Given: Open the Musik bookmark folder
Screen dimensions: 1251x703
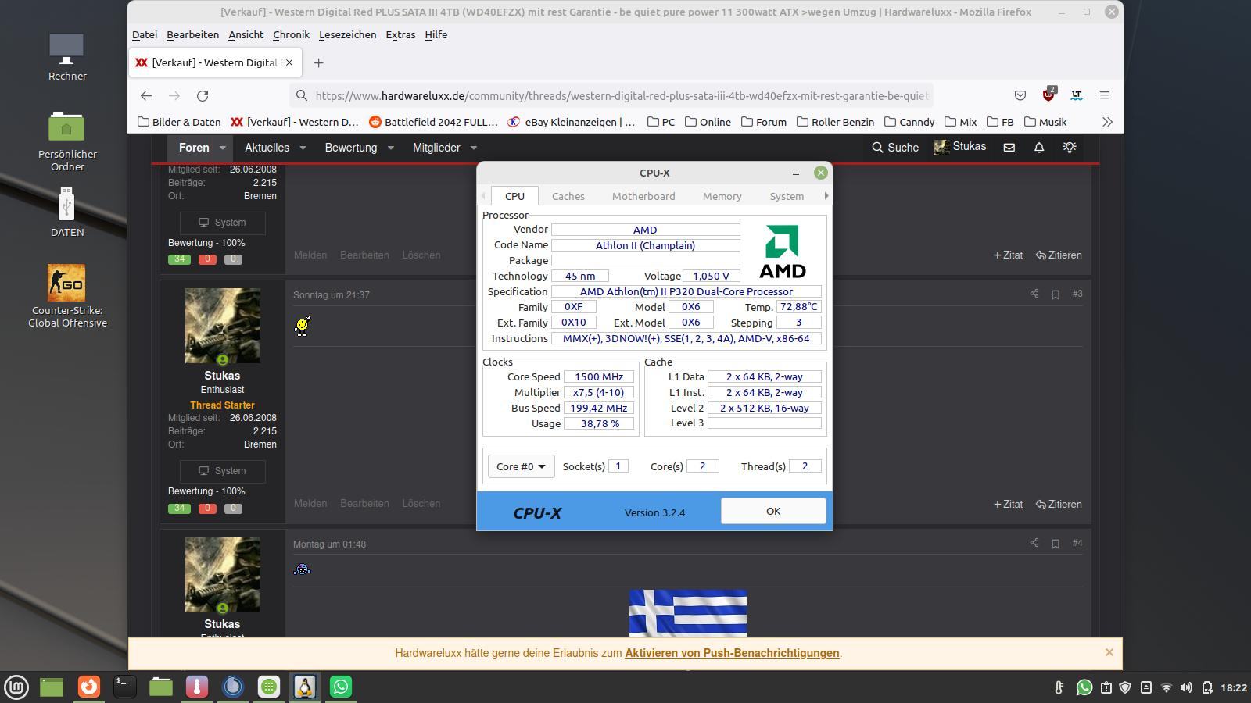Looking at the screenshot, I should 1045,122.
